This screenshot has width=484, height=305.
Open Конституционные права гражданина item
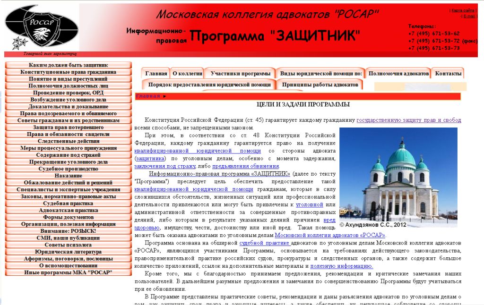[x=68, y=72]
